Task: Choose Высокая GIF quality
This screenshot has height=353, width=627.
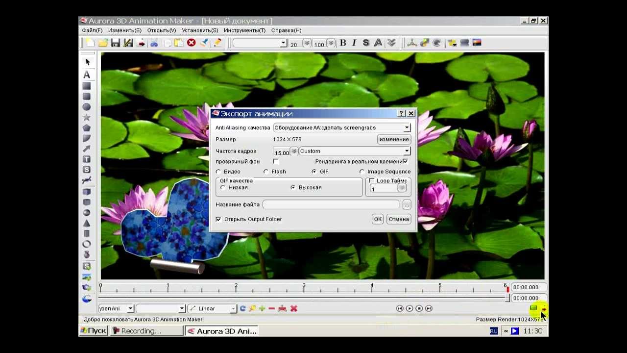Action: point(293,187)
